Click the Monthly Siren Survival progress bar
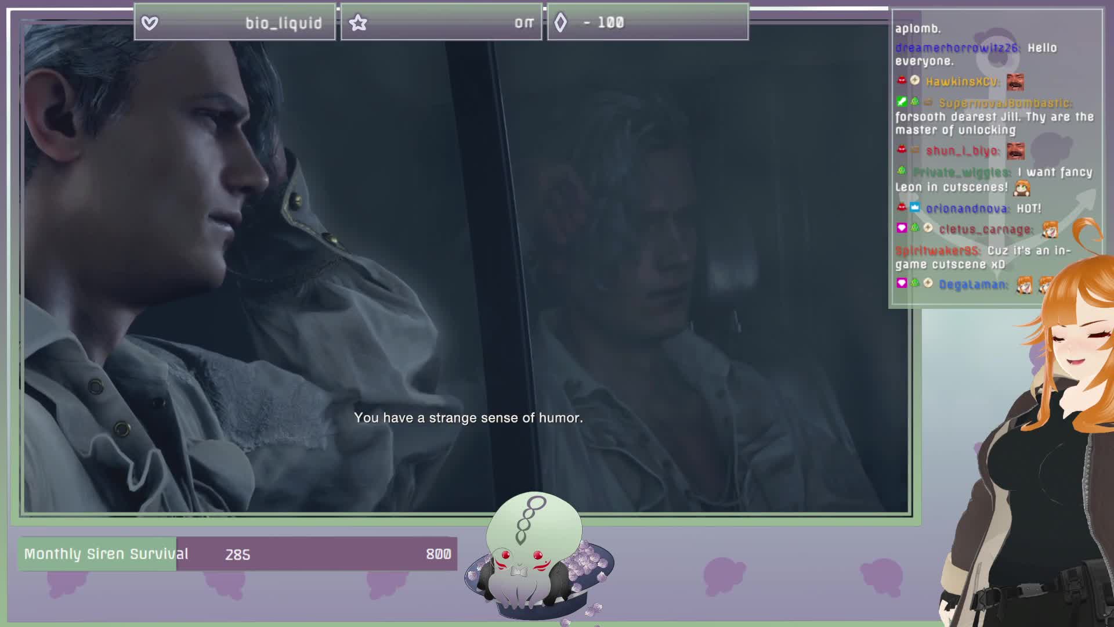This screenshot has height=627, width=1114. 238,554
